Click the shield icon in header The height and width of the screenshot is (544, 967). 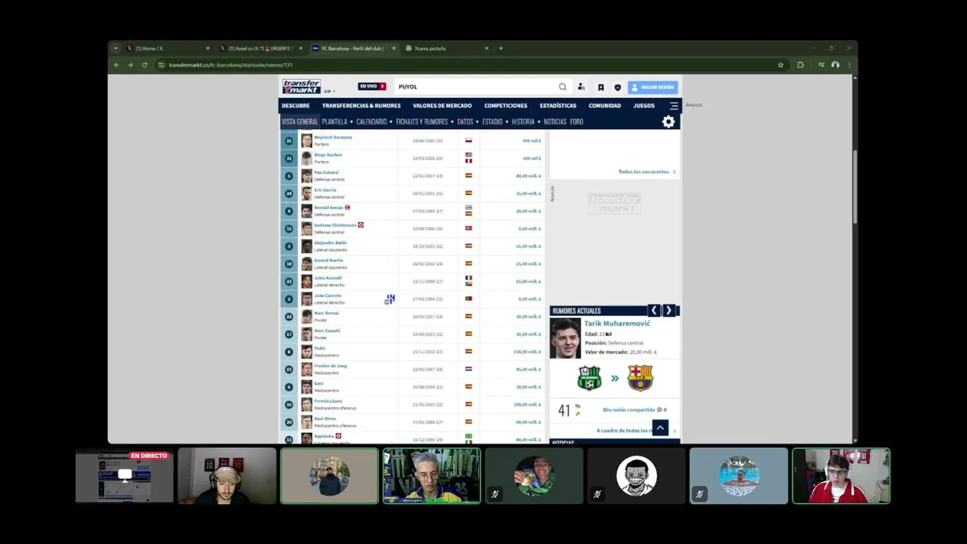[617, 87]
